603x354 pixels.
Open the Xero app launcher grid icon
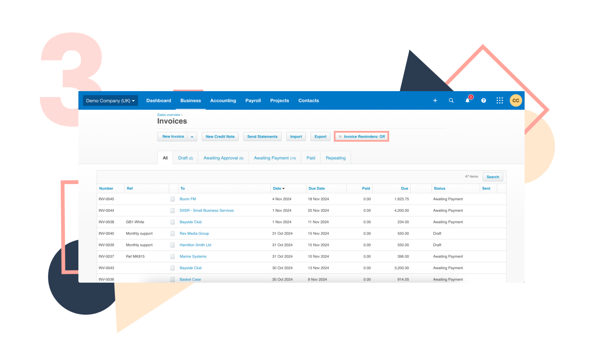[500, 100]
